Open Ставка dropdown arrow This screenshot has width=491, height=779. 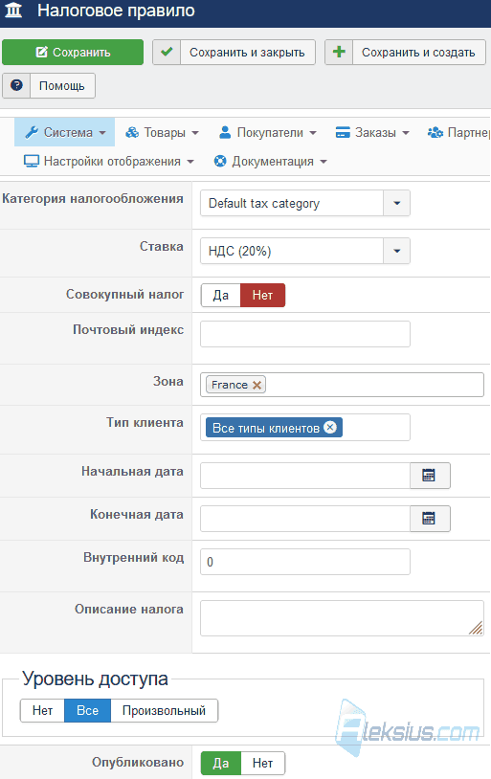pos(396,251)
